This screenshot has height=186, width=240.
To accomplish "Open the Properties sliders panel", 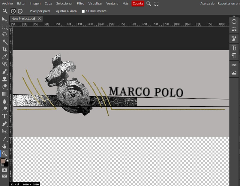I will (234, 29).
